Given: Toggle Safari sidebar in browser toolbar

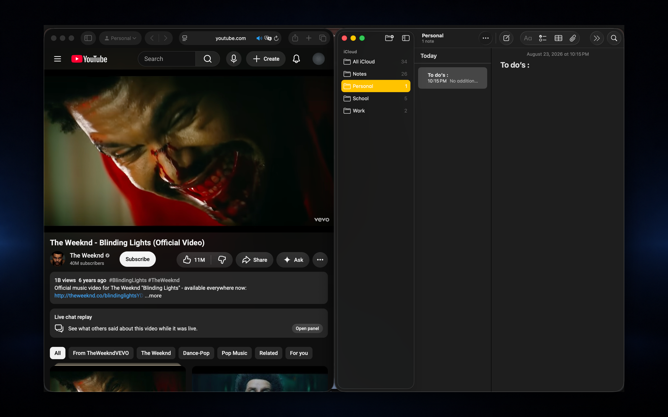Looking at the screenshot, I should click(88, 38).
